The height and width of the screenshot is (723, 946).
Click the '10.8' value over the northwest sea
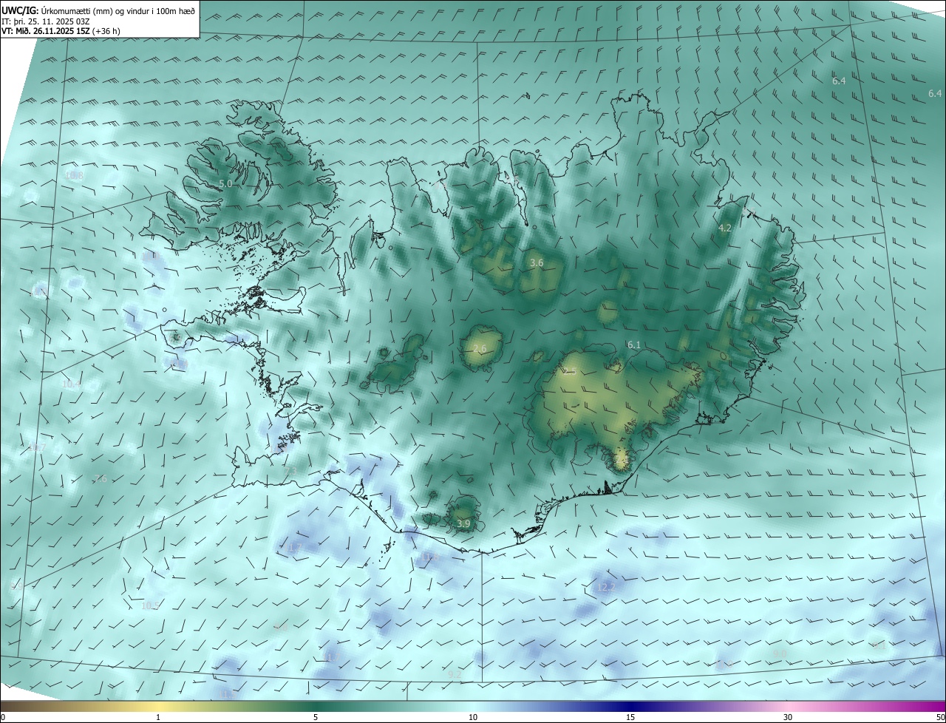click(74, 176)
